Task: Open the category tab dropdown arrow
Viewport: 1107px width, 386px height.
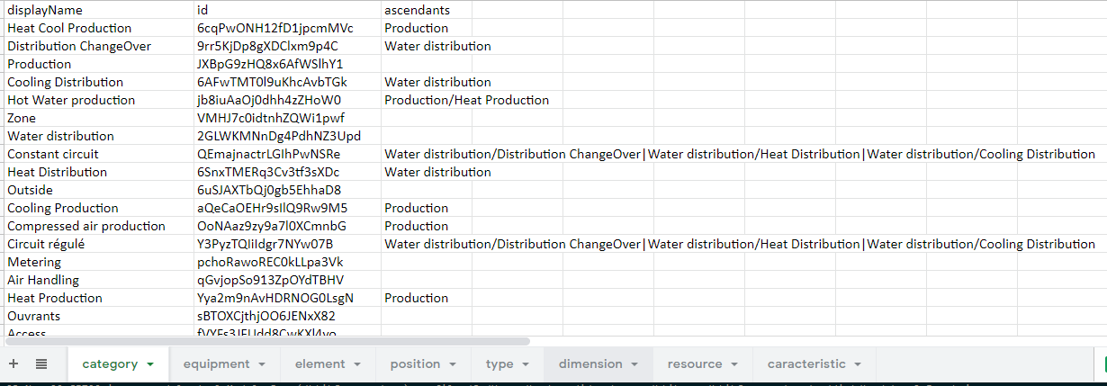Action: tap(150, 364)
